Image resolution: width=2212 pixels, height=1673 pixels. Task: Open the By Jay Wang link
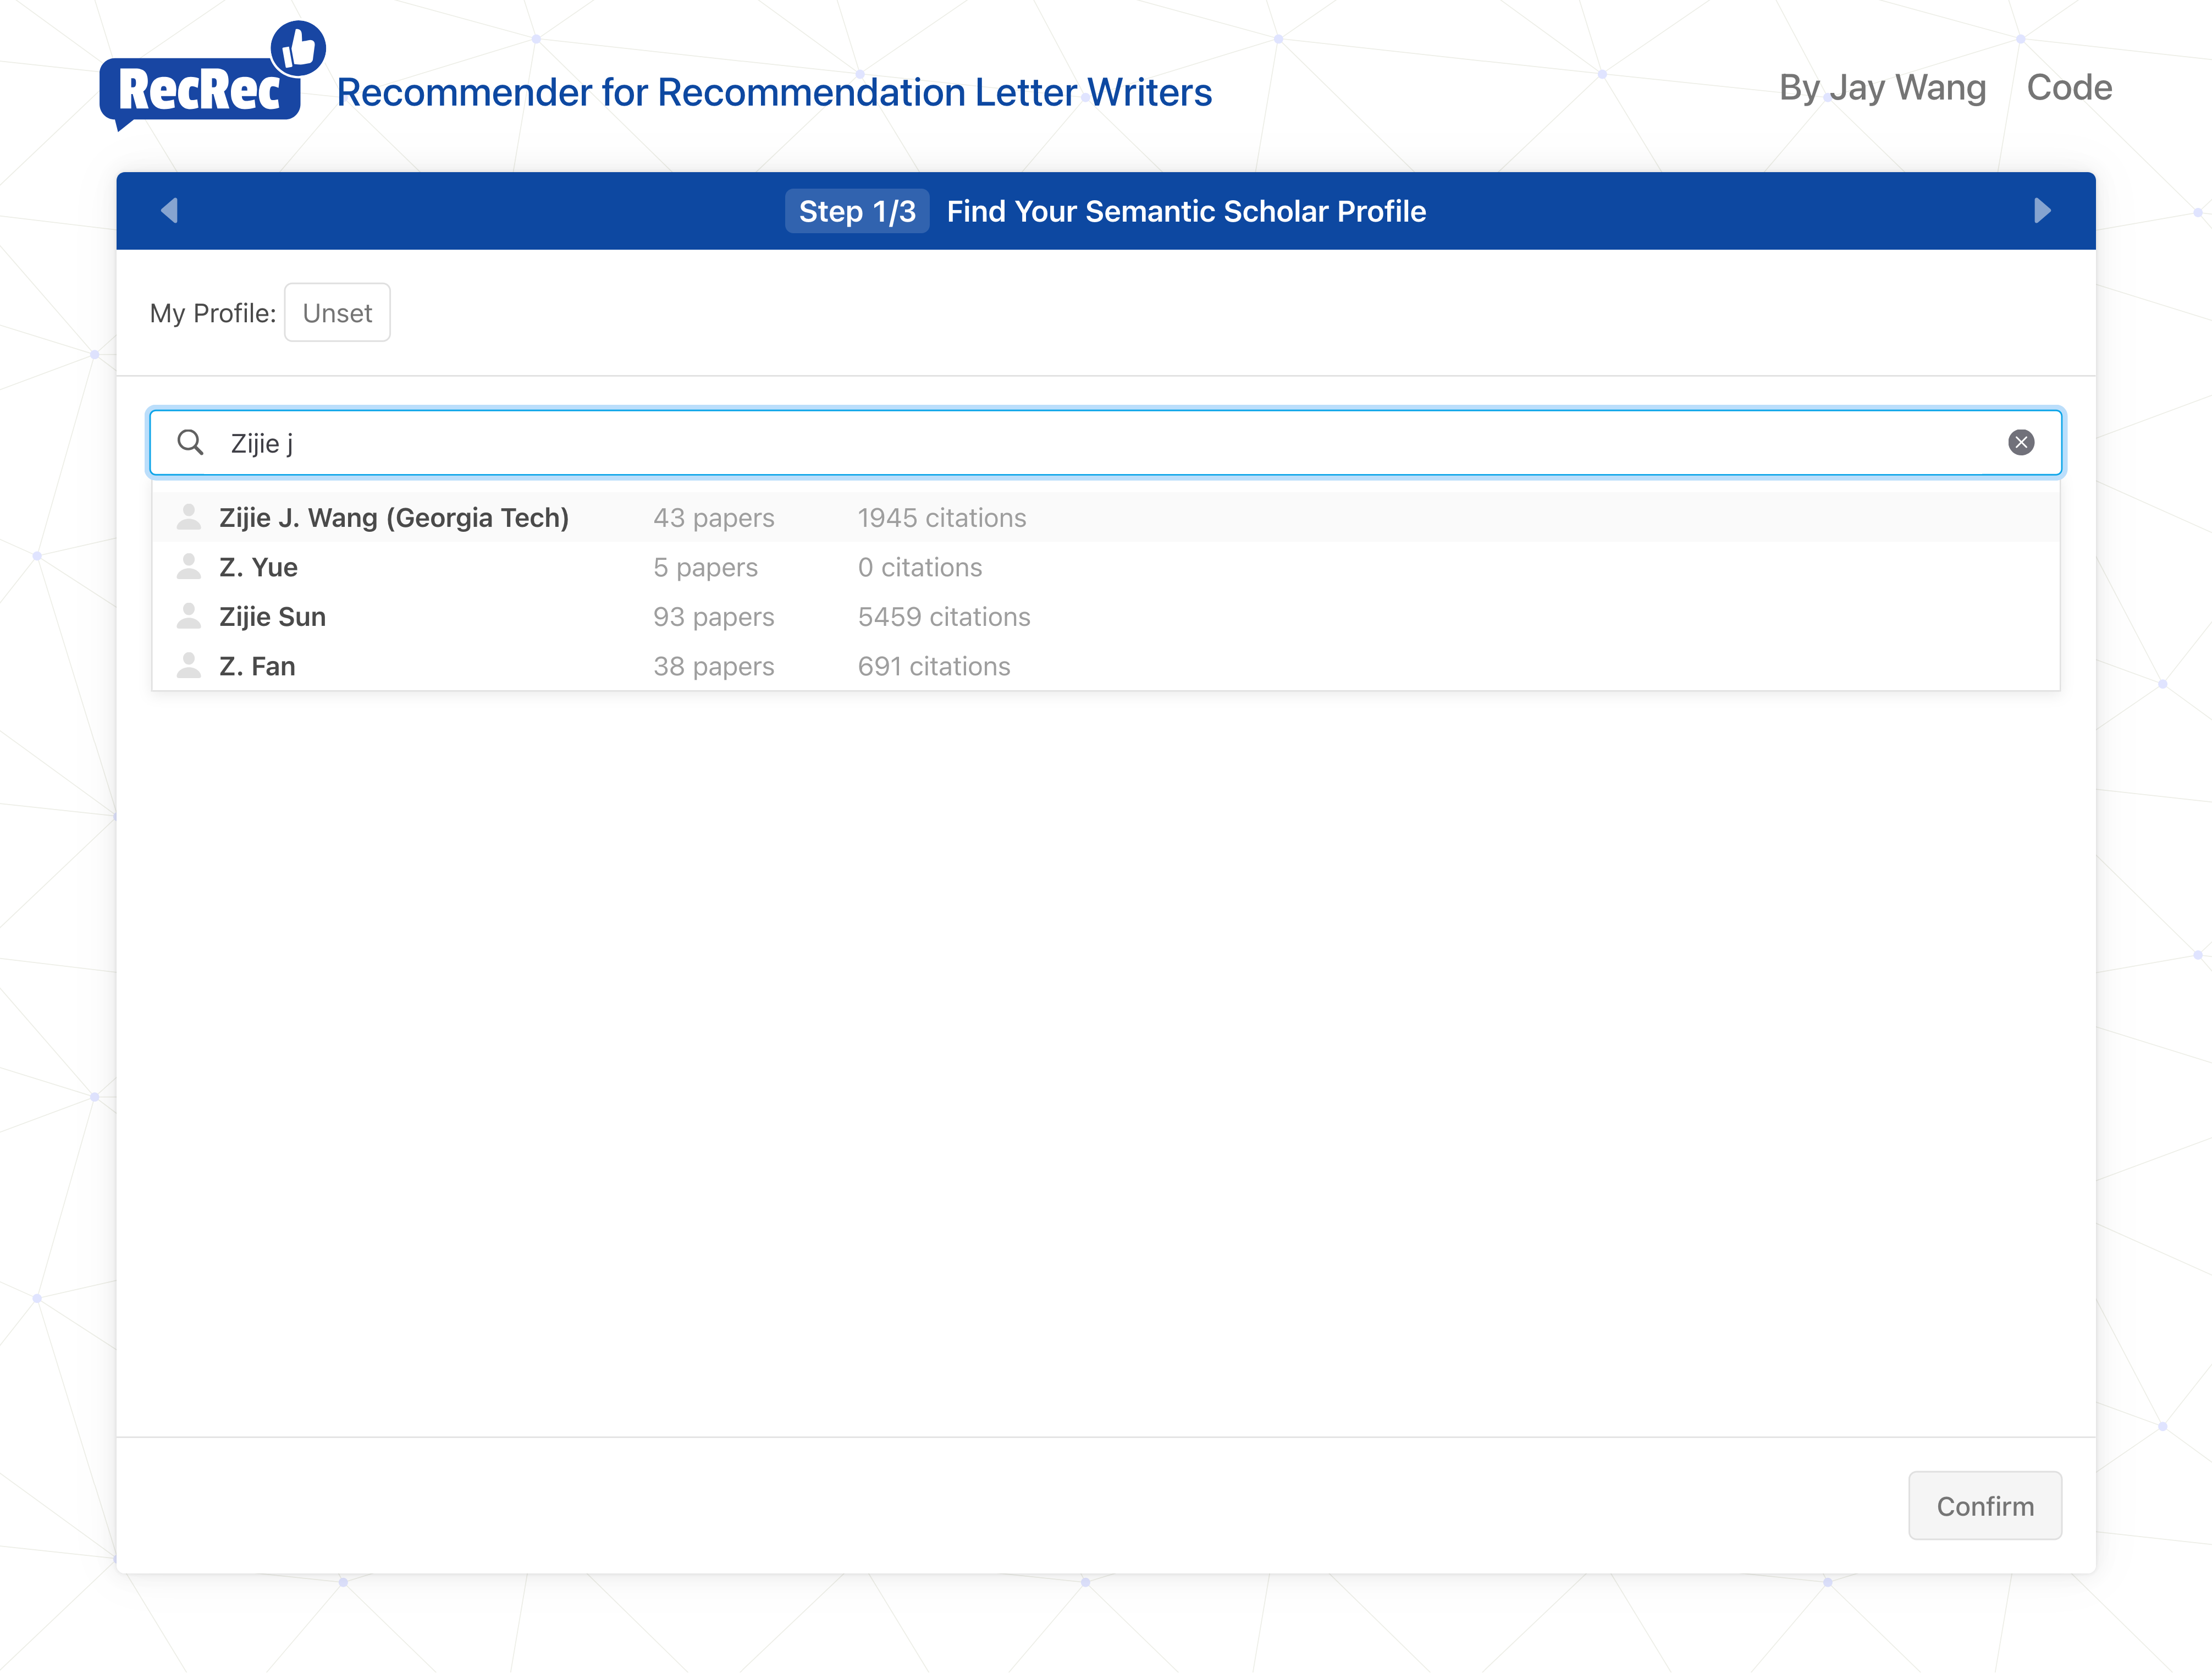coord(1882,88)
